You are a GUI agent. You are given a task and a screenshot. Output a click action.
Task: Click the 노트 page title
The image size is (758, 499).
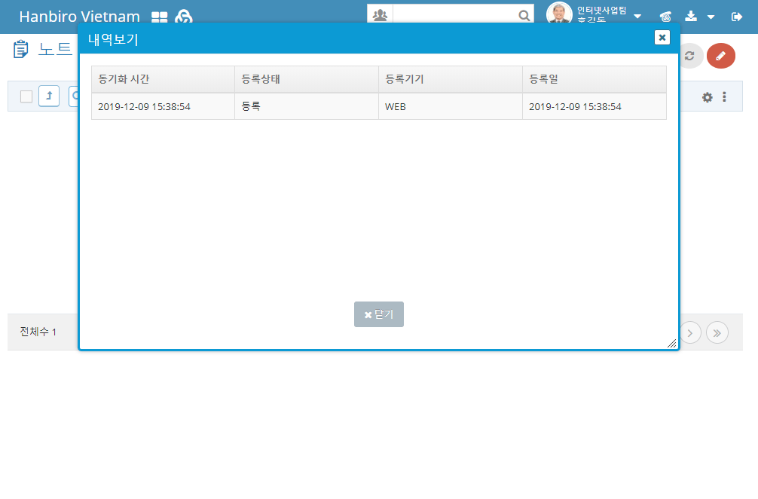tap(55, 49)
